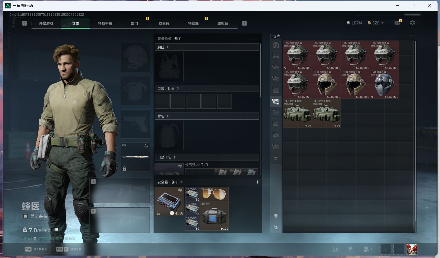The image size is (440, 258).
Task: Click the first empty pocket slot
Action: tap(162, 101)
